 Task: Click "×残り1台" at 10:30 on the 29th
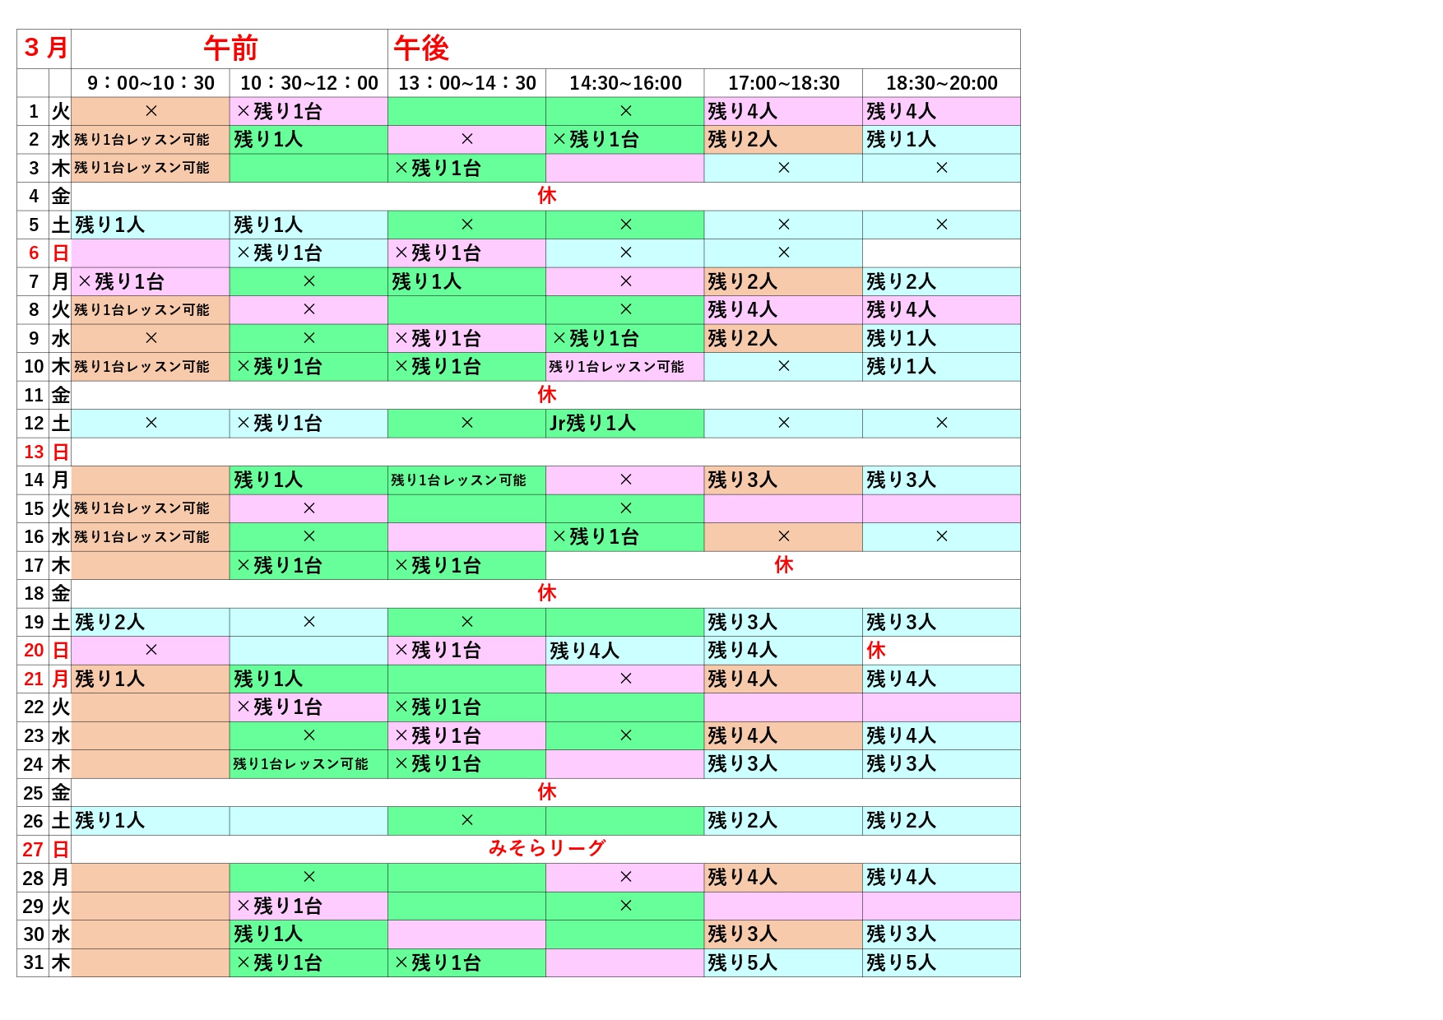point(279,906)
